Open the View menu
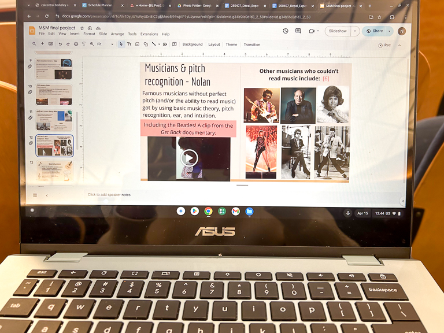Image resolution: width=444 pixels, height=333 pixels. point(62,34)
